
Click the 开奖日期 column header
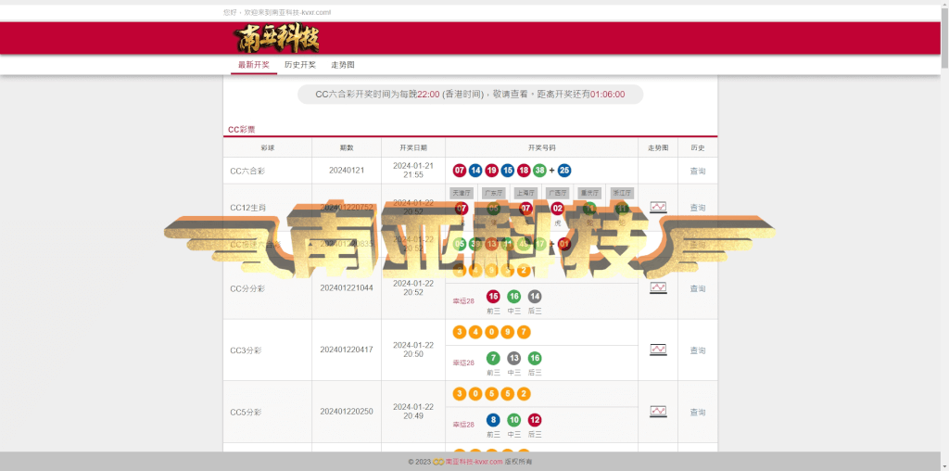[x=413, y=147]
